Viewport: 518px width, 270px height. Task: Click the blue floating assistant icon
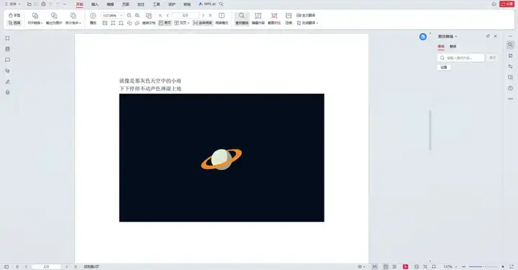pos(423,37)
